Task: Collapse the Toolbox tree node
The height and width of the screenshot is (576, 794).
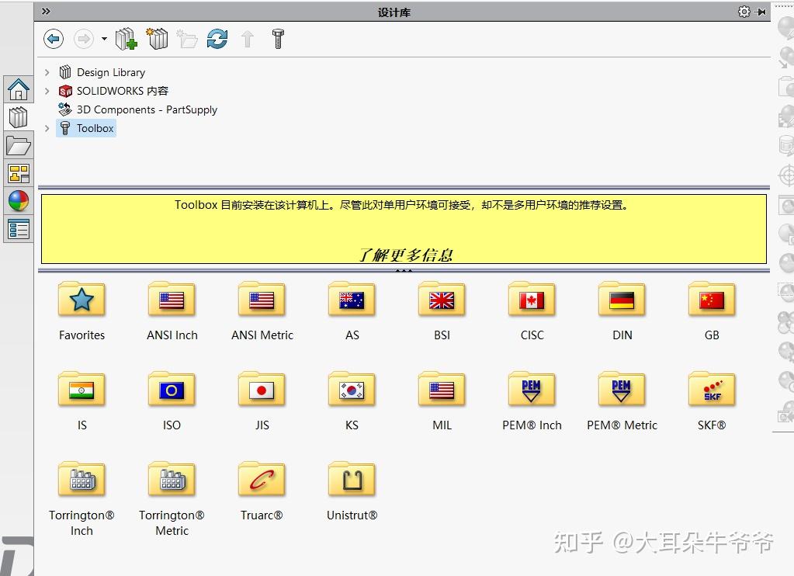Action: (49, 128)
